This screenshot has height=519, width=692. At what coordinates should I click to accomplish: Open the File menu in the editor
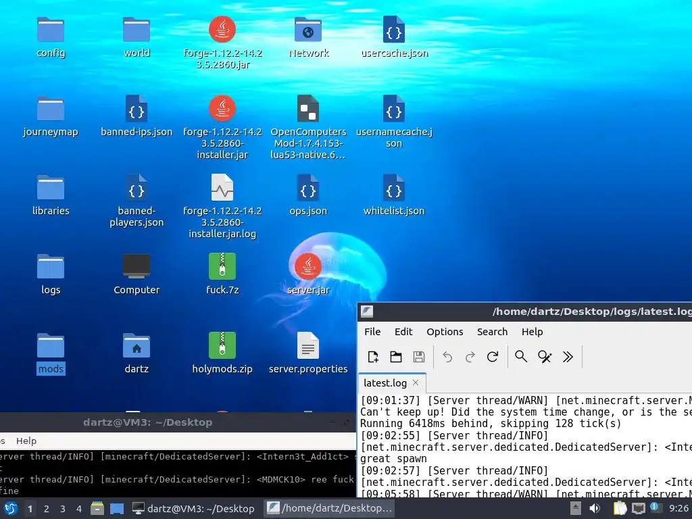click(372, 331)
